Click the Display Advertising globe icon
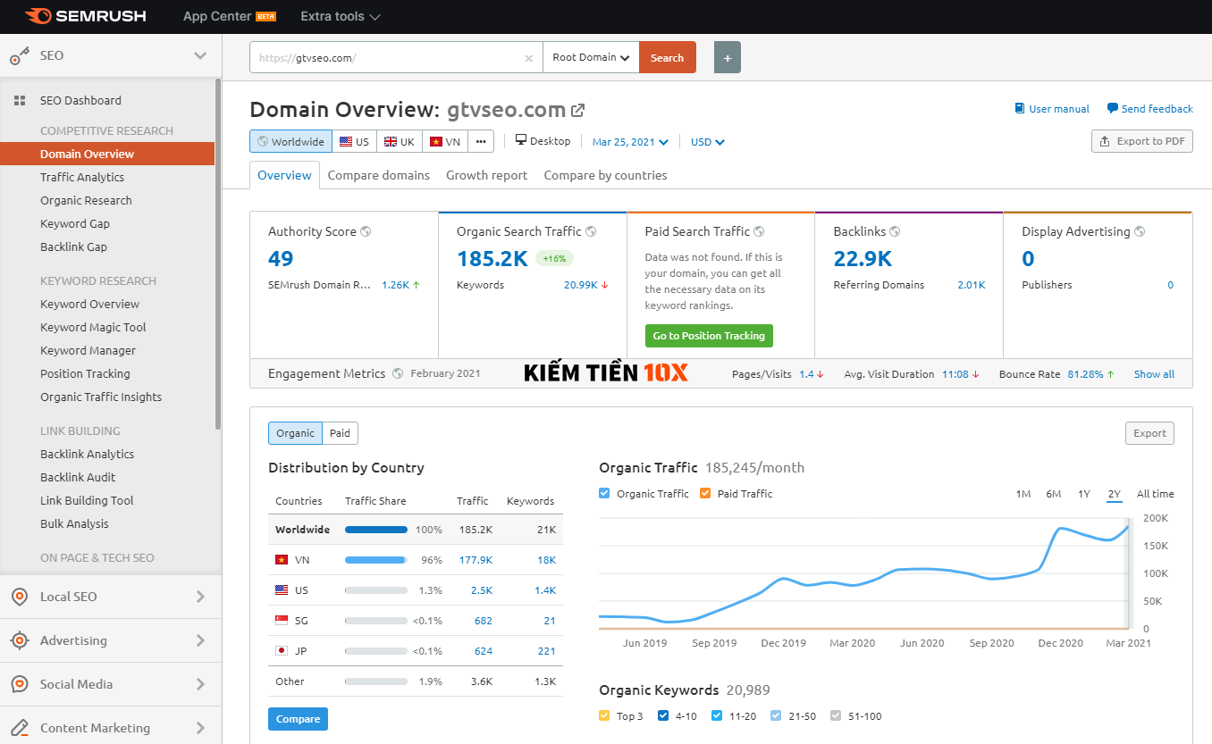The height and width of the screenshot is (744, 1212). pyautogui.click(x=1140, y=231)
